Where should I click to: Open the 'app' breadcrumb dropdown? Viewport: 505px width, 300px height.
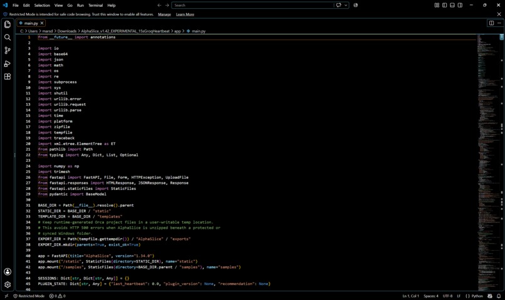pos(177,31)
